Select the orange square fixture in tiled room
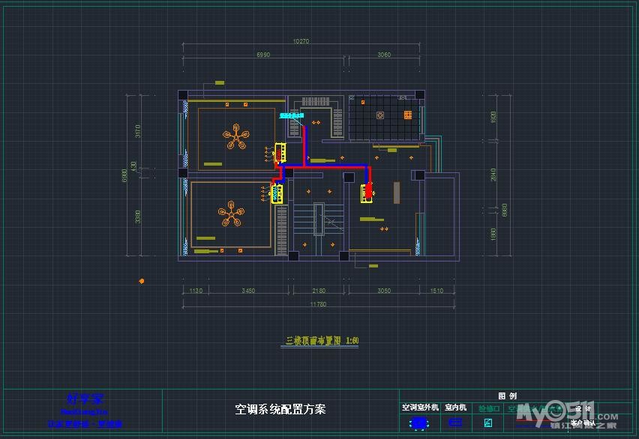The width and height of the screenshot is (639, 439). pyautogui.click(x=407, y=115)
